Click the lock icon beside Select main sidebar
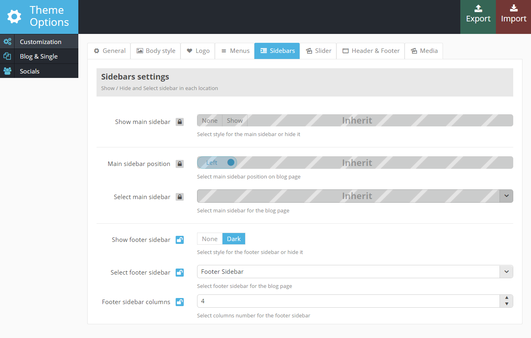The width and height of the screenshot is (531, 338). pos(180,197)
